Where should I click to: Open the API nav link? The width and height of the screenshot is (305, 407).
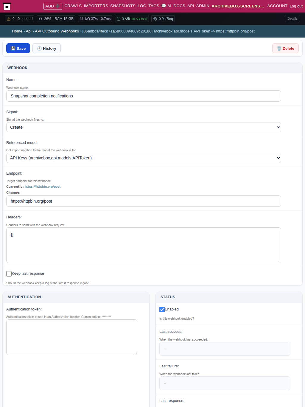pyautogui.click(x=191, y=6)
